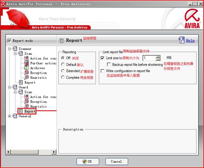The width and height of the screenshot is (204, 168).
Task: Select Heuristic under Scanner
Action: tap(38, 78)
